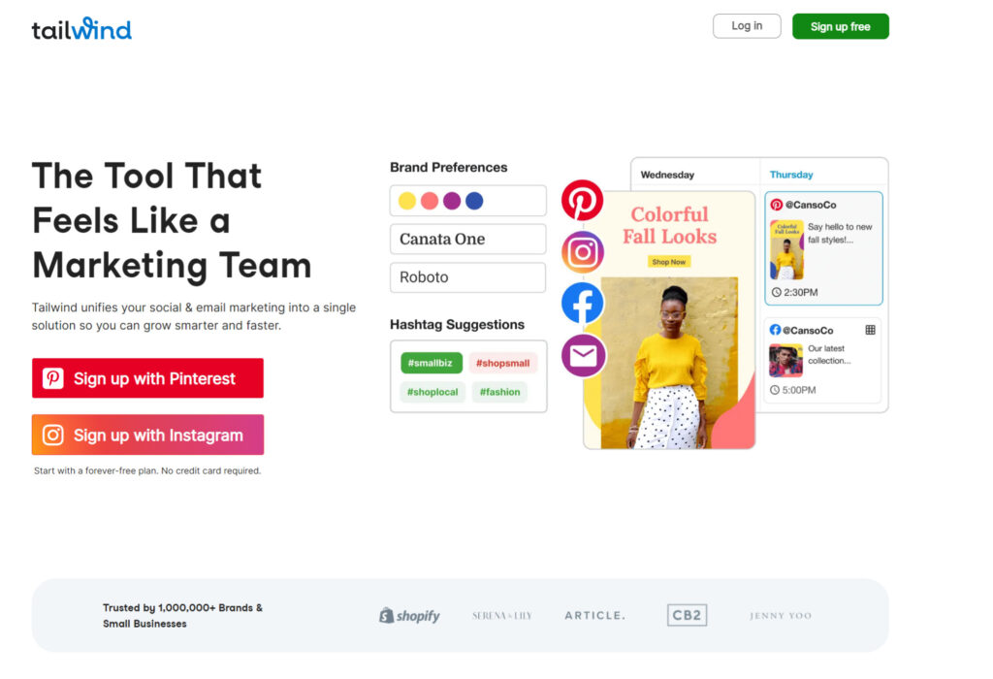Select the purple brand color swatch

452,201
